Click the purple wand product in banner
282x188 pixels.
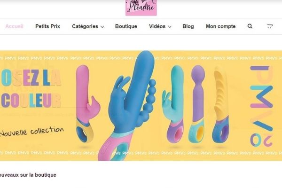tap(197, 104)
